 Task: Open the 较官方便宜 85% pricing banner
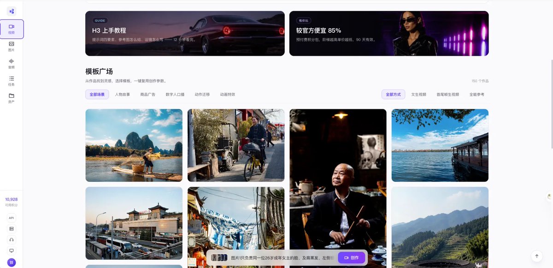pyautogui.click(x=389, y=33)
